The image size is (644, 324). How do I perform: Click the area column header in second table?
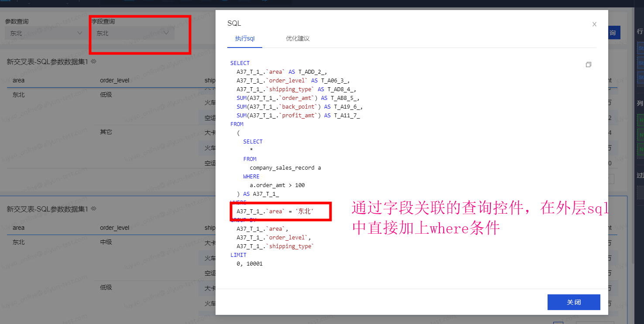click(19, 228)
